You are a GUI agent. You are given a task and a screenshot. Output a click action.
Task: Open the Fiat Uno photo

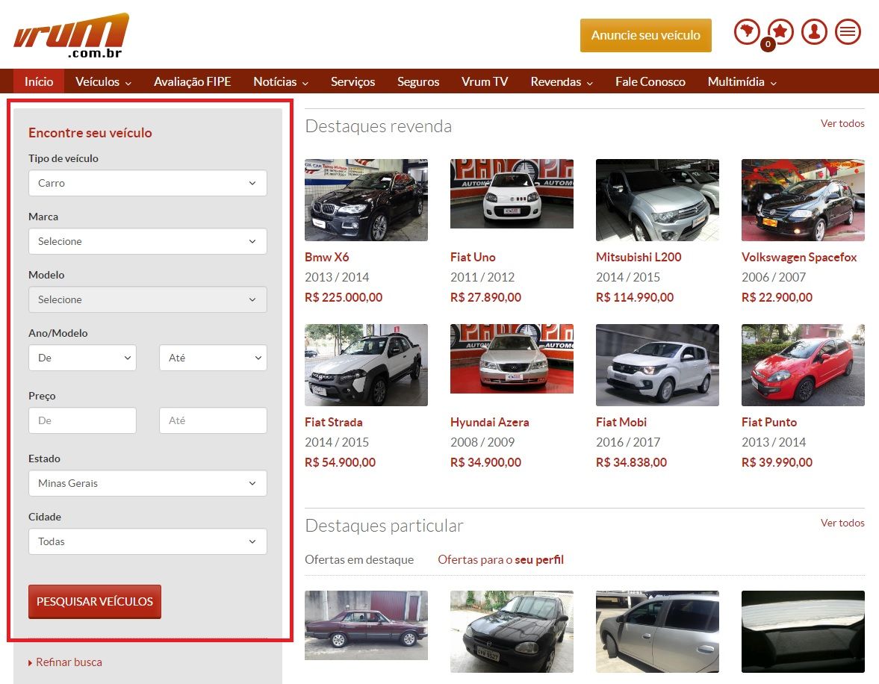click(512, 194)
